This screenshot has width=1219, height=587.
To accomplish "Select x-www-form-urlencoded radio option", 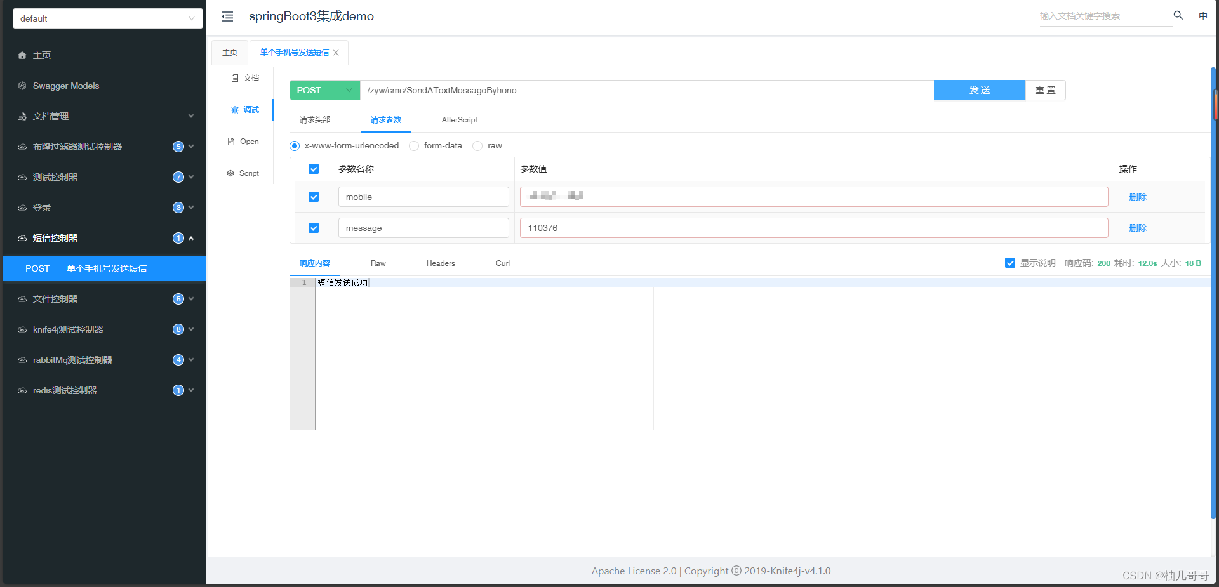I will [x=295, y=146].
